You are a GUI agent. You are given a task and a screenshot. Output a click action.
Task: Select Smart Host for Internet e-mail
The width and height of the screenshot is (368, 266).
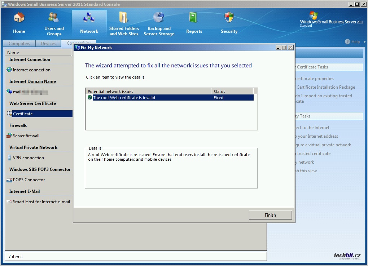(41, 202)
